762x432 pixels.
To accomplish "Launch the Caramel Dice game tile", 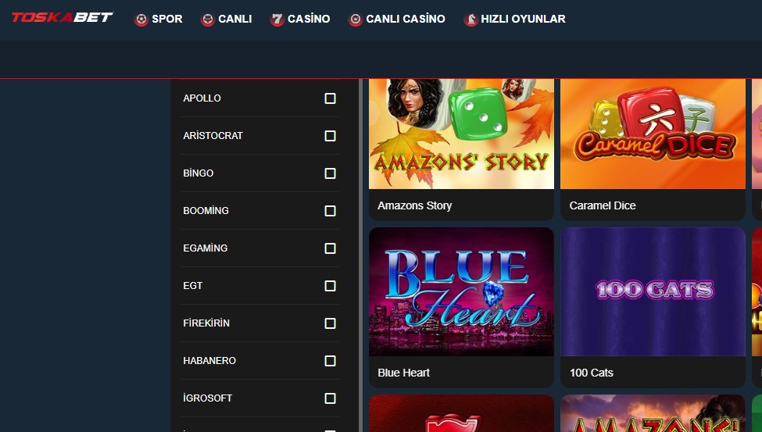I will (x=653, y=134).
